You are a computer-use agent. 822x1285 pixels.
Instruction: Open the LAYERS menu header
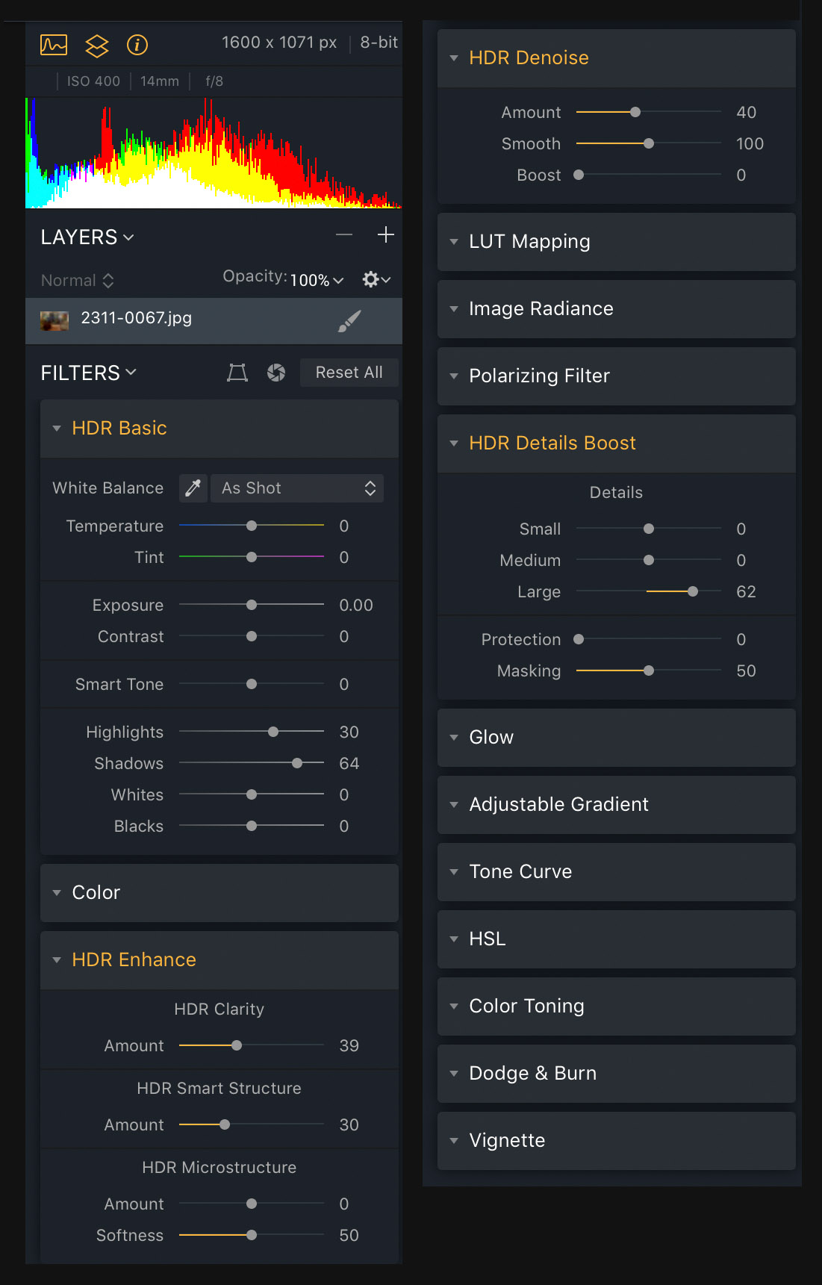[87, 237]
